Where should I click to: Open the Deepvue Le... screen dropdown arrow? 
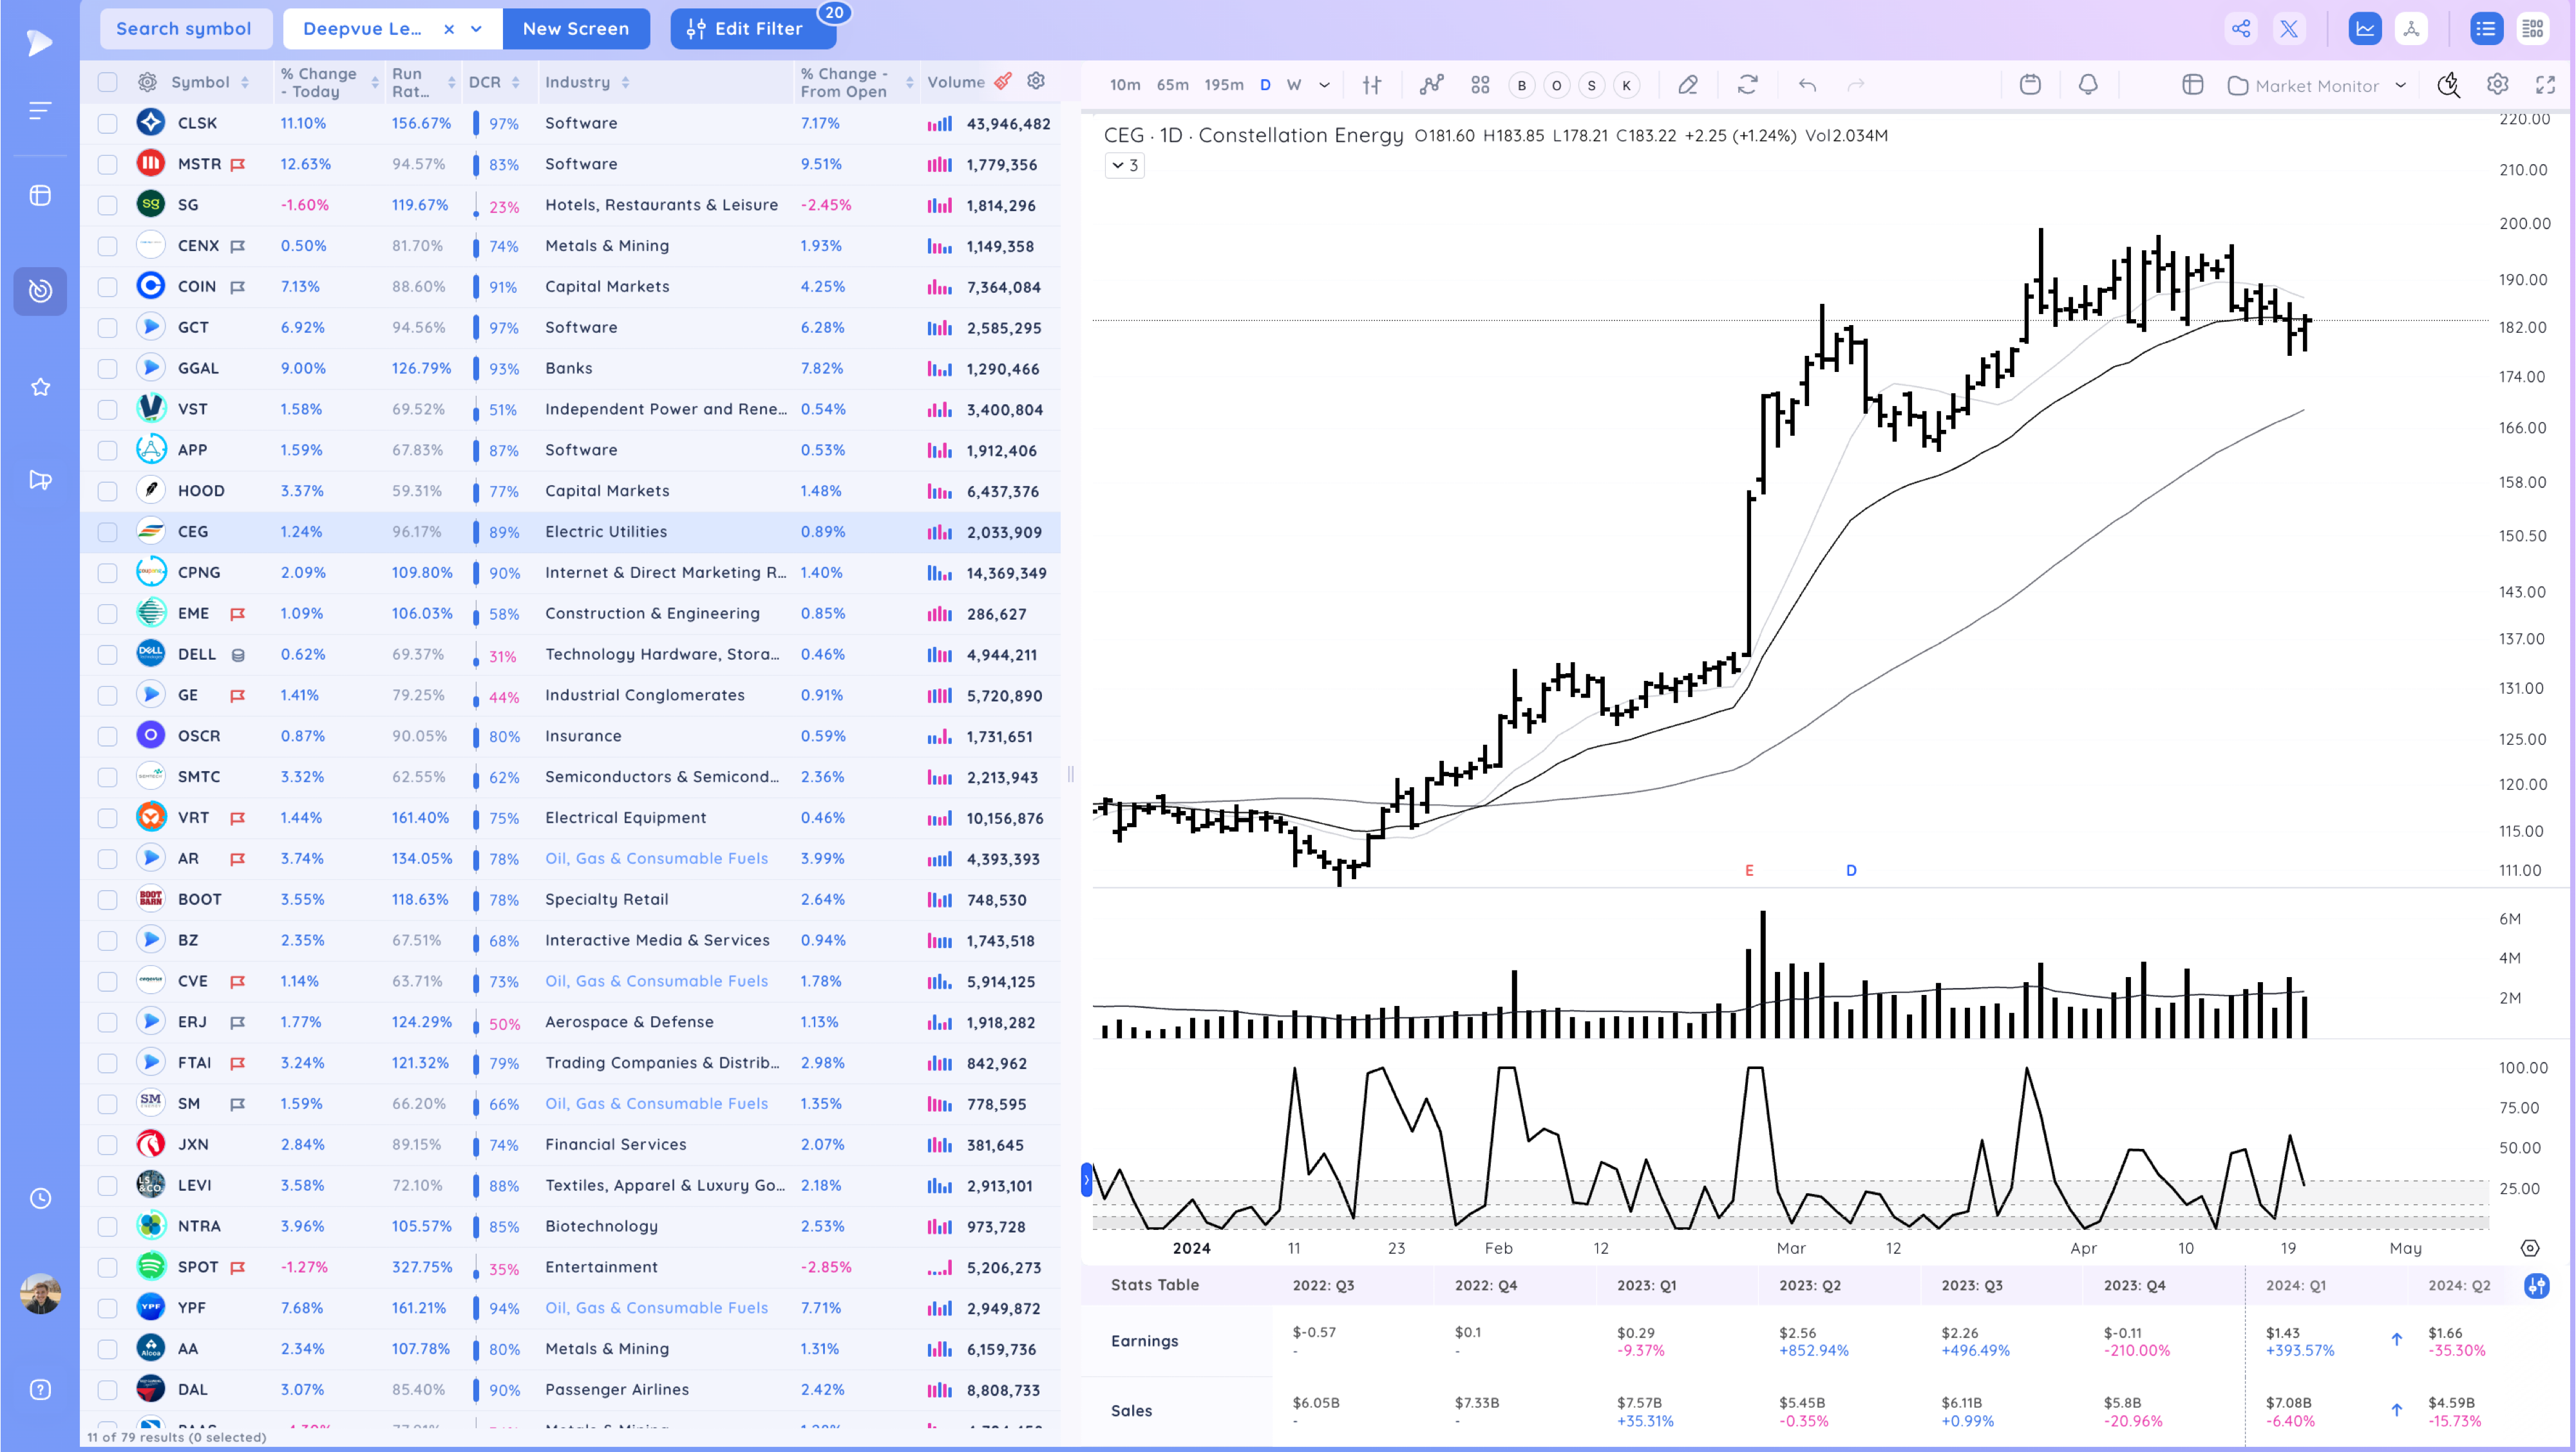[477, 29]
